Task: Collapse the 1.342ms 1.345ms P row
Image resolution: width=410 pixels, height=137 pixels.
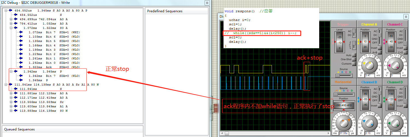Action: tap(11, 71)
